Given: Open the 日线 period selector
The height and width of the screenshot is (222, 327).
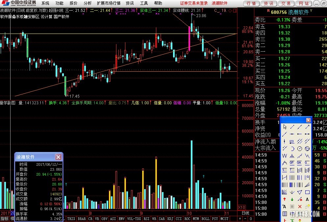Looking at the screenshot, I should coord(245,213).
